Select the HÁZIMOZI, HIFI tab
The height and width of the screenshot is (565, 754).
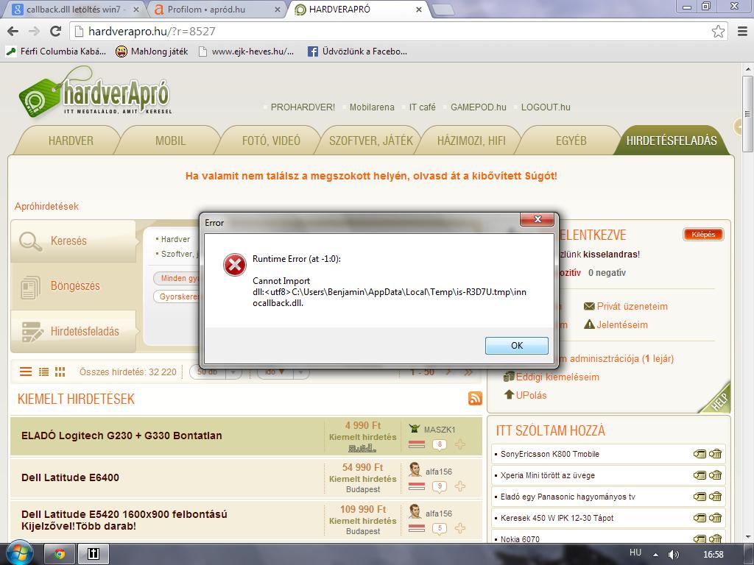471,141
